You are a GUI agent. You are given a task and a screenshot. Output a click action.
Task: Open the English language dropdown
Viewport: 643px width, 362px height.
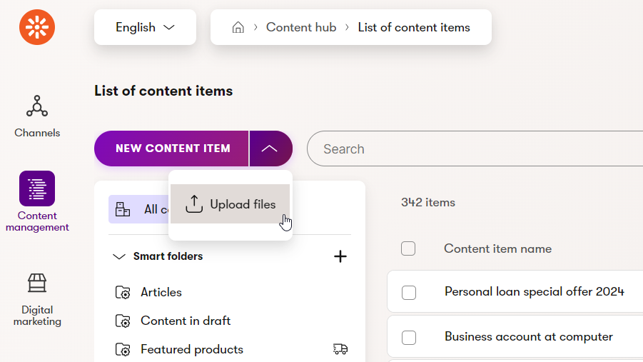(x=145, y=28)
